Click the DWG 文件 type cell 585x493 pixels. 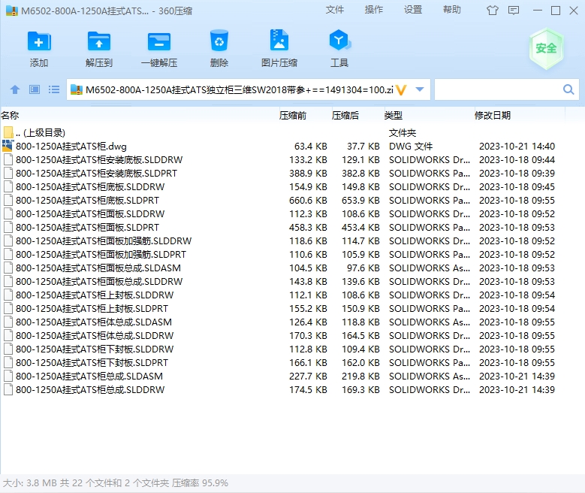pyautogui.click(x=411, y=147)
